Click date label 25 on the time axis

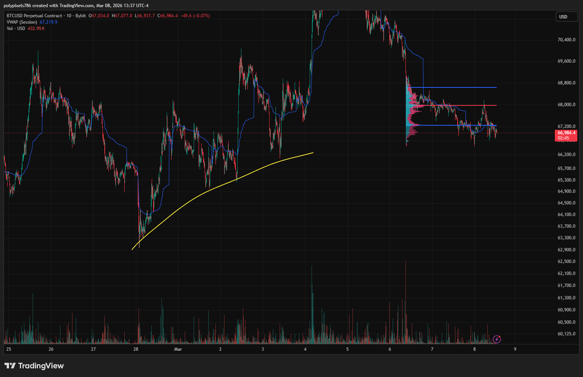[x=8, y=349]
